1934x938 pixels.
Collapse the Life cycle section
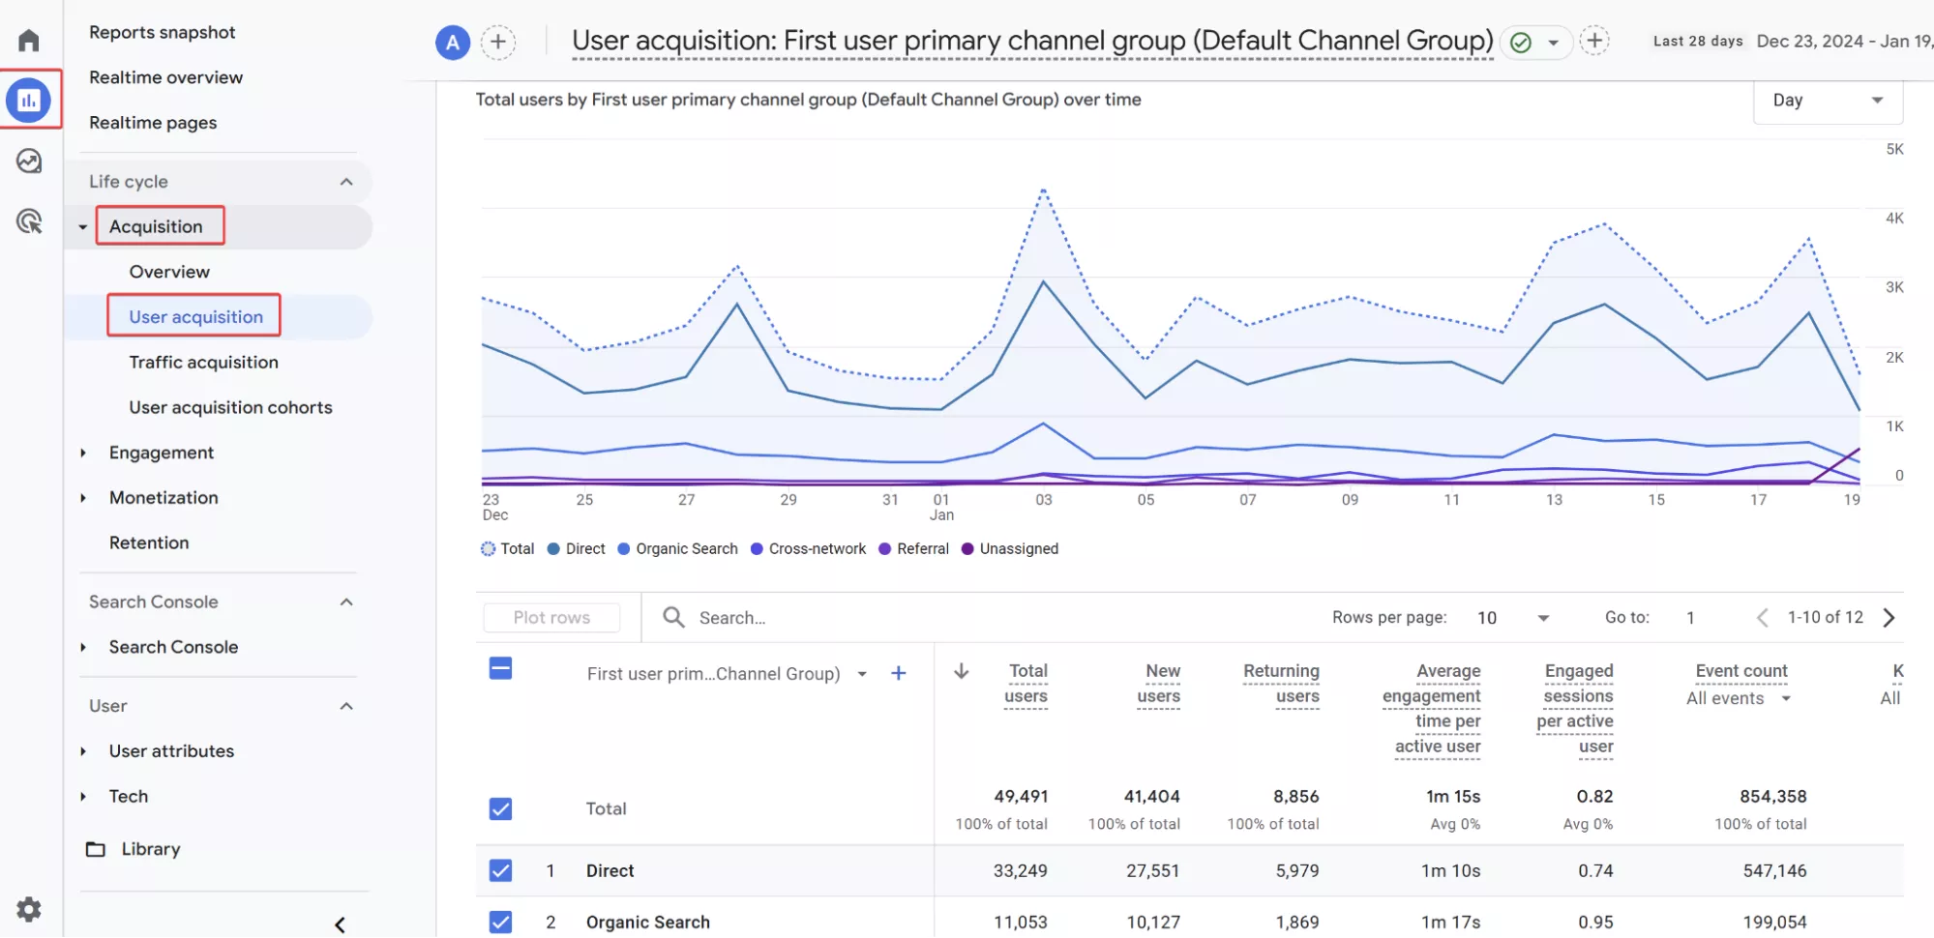click(x=346, y=182)
